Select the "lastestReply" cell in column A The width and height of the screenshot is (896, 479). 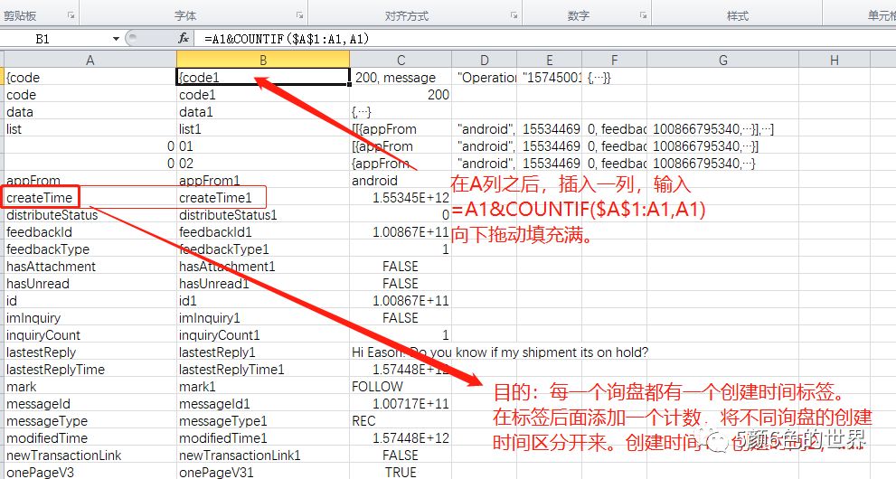(x=90, y=352)
